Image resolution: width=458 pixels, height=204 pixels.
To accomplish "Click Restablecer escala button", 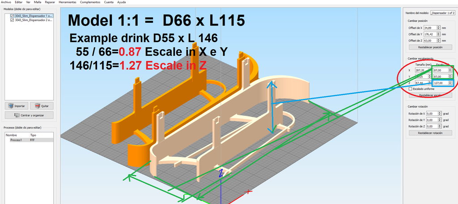I will click(430, 95).
